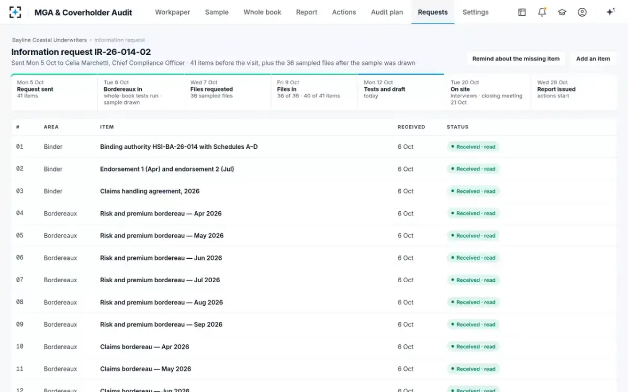Viewport: 628px width, 392px height.
Task: Open Risk and premium bordereau — Jun 2026
Action: coord(161,258)
